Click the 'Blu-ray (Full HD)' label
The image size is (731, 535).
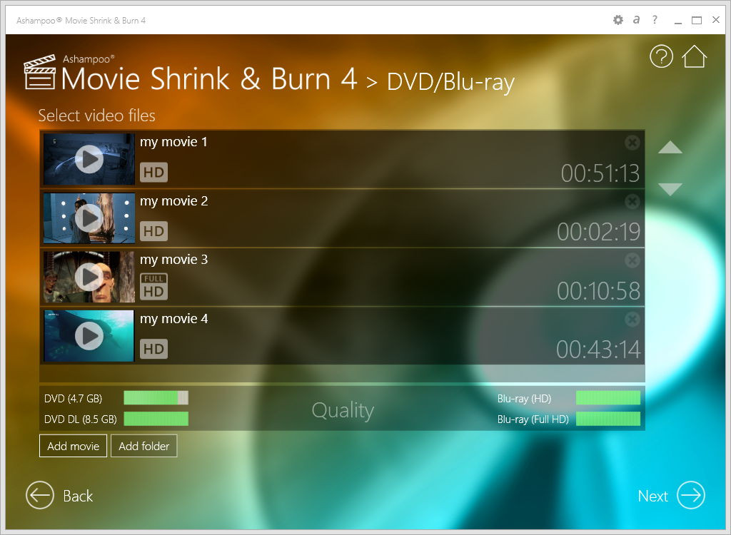coord(533,419)
